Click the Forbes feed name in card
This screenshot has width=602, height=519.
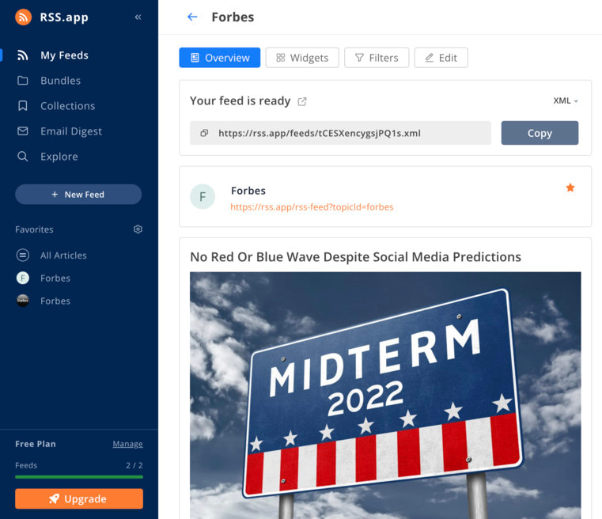[x=248, y=191]
